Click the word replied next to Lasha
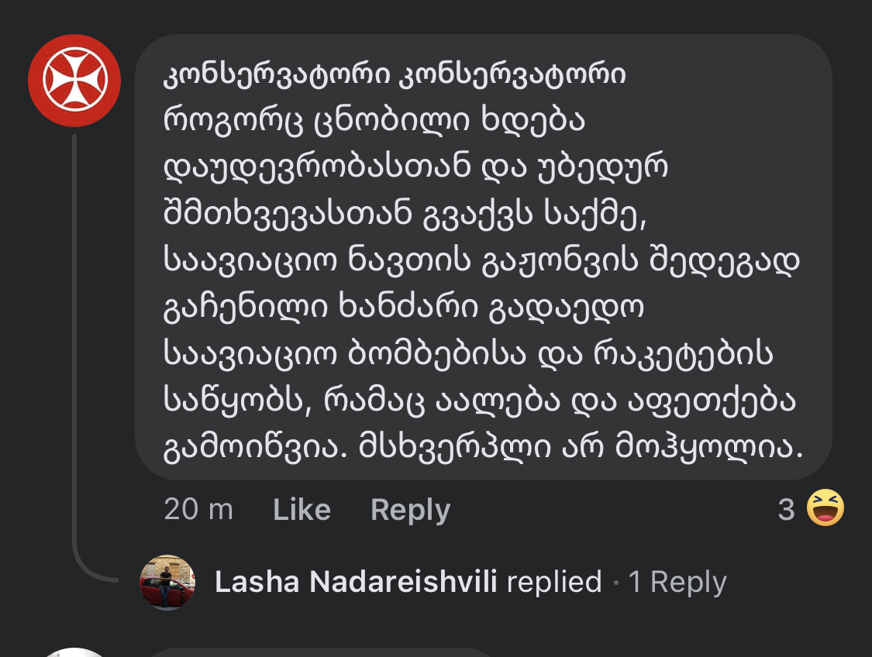Viewport: 872px width, 657px height. (553, 582)
